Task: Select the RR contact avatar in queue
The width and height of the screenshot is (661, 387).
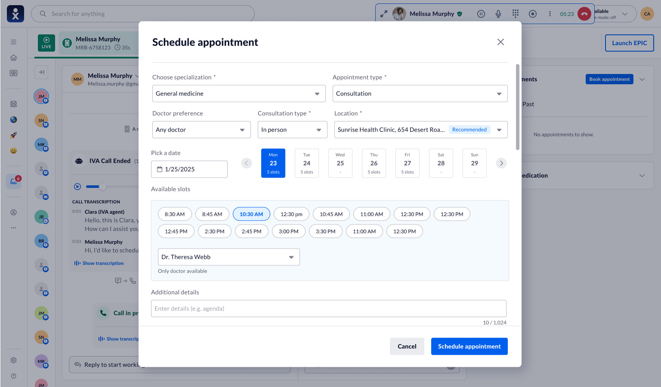Action: click(41, 241)
